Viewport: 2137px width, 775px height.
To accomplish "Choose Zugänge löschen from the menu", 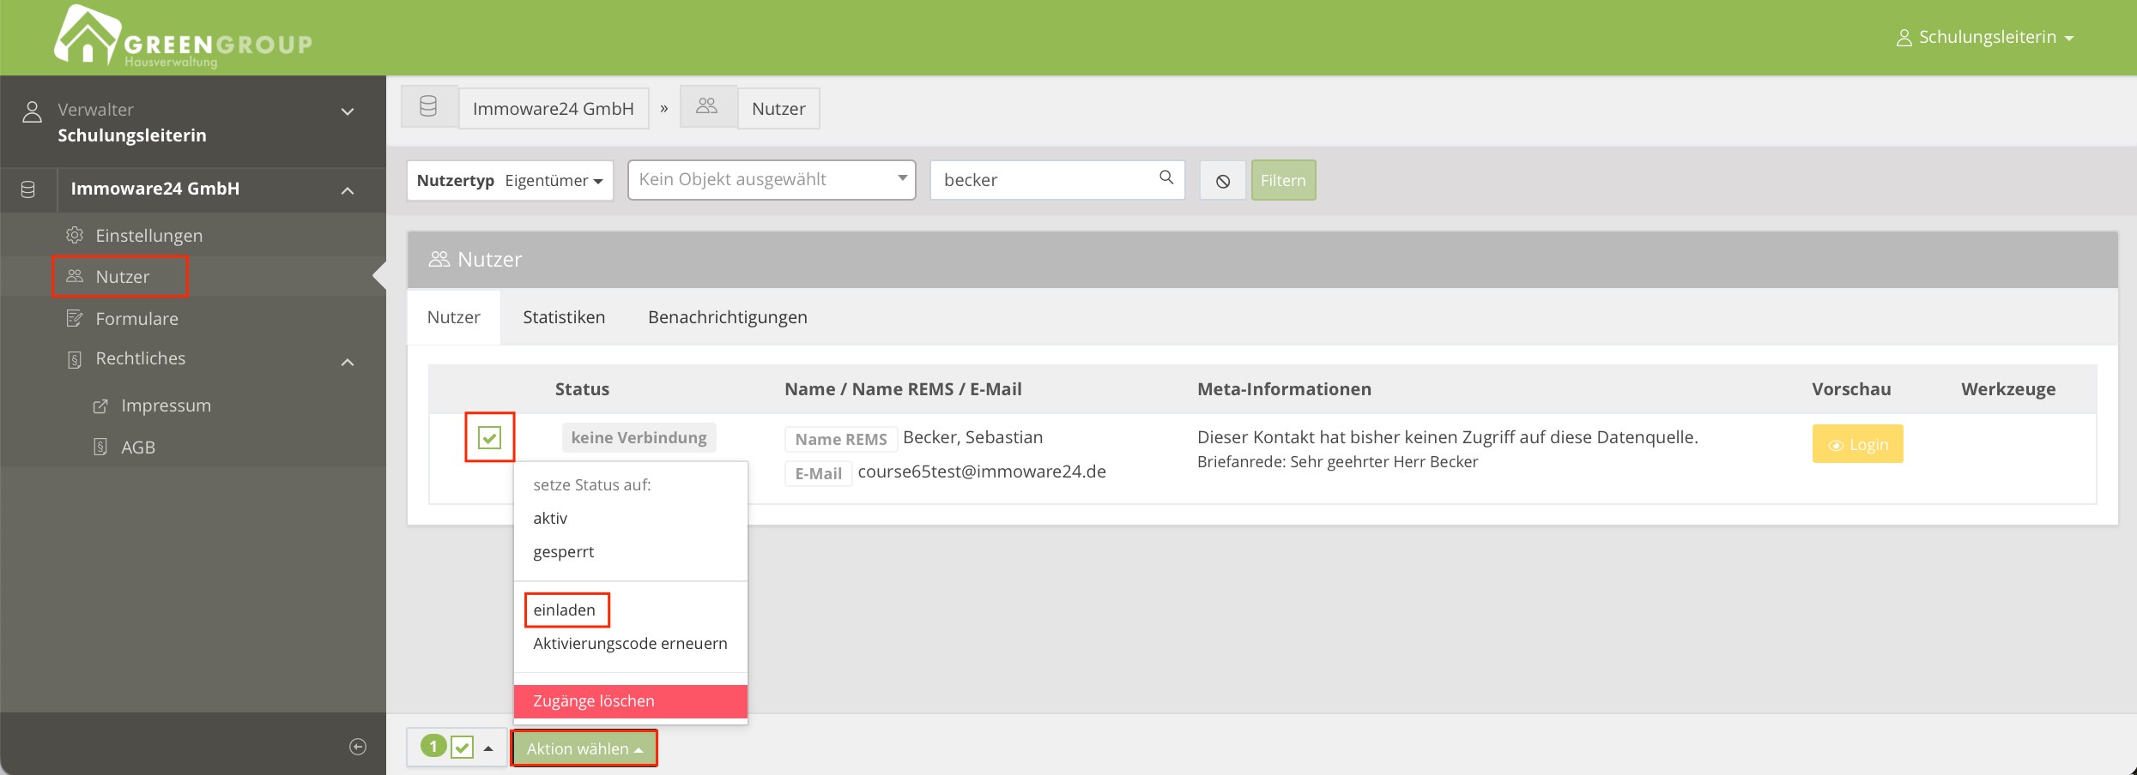I will point(631,701).
